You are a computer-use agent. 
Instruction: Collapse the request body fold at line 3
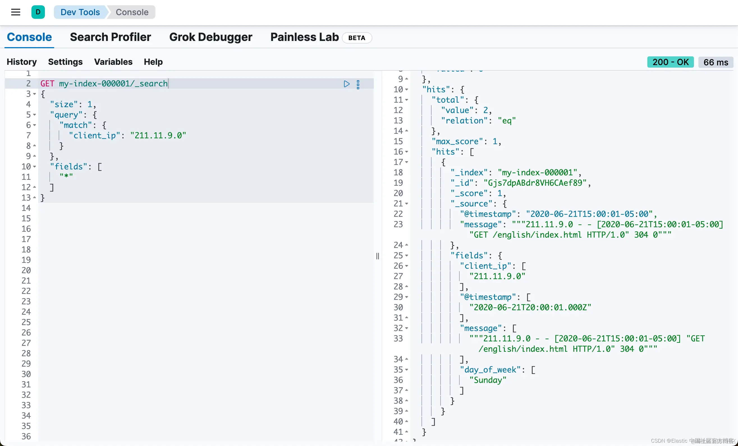pos(35,94)
